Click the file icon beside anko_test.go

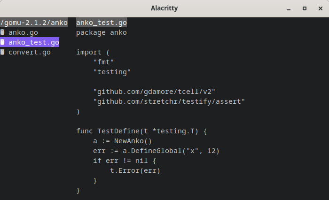click(x=2, y=42)
